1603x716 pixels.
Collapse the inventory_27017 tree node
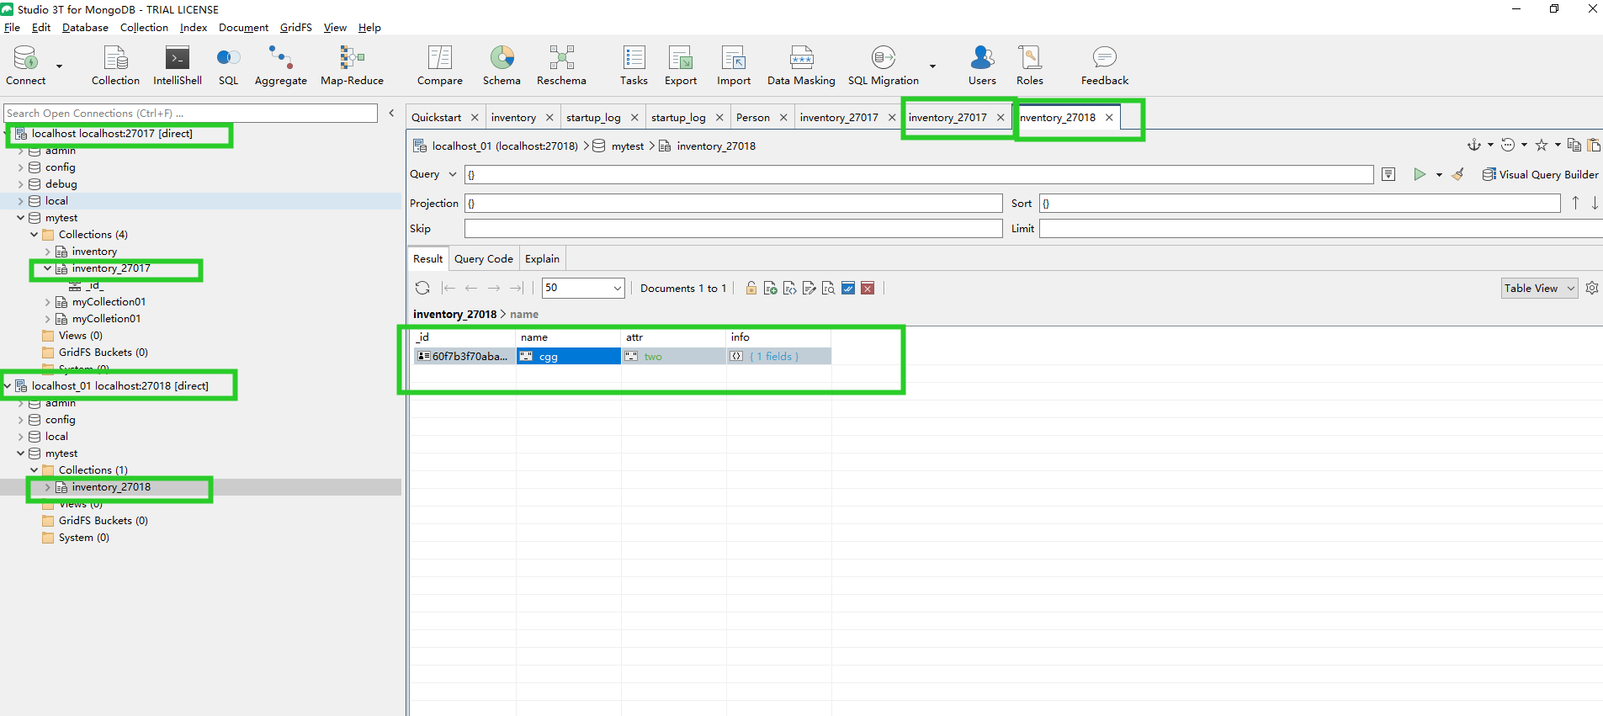(x=47, y=268)
